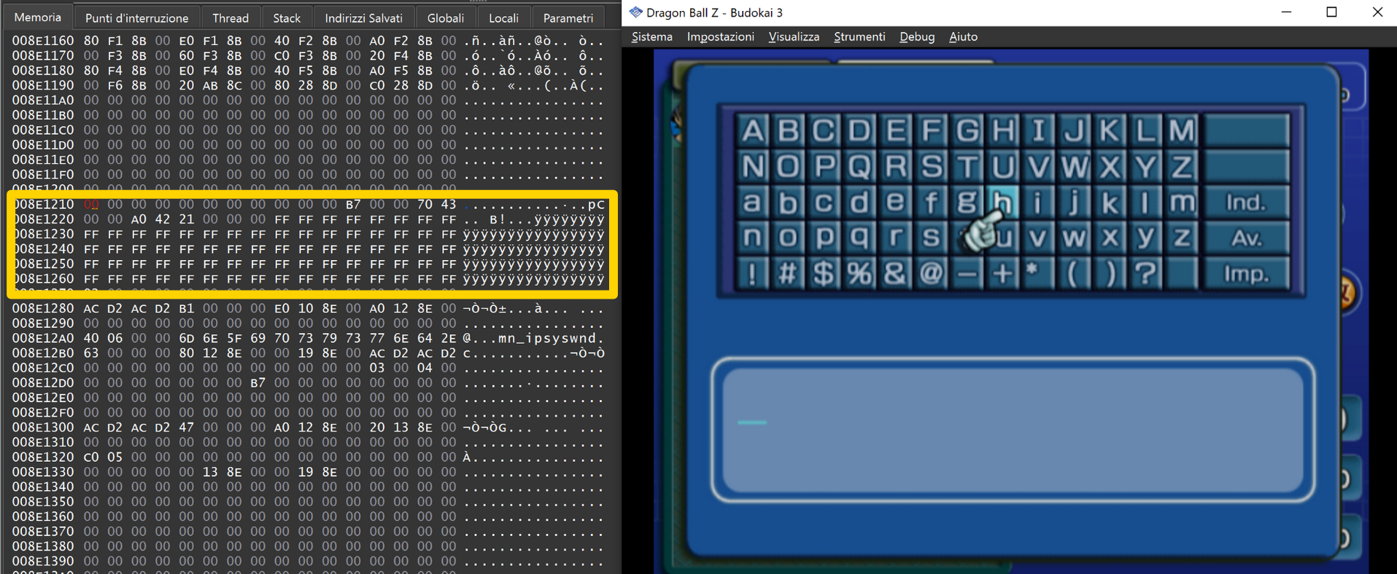1397x574 pixels.
Task: Select the uppercase A key
Action: [x=752, y=130]
